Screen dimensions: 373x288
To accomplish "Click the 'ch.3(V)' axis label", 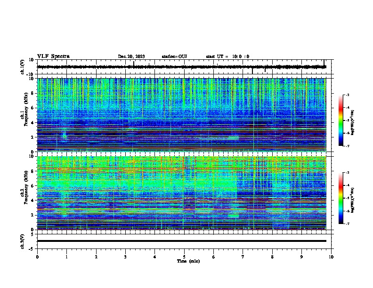I will (23, 241).
